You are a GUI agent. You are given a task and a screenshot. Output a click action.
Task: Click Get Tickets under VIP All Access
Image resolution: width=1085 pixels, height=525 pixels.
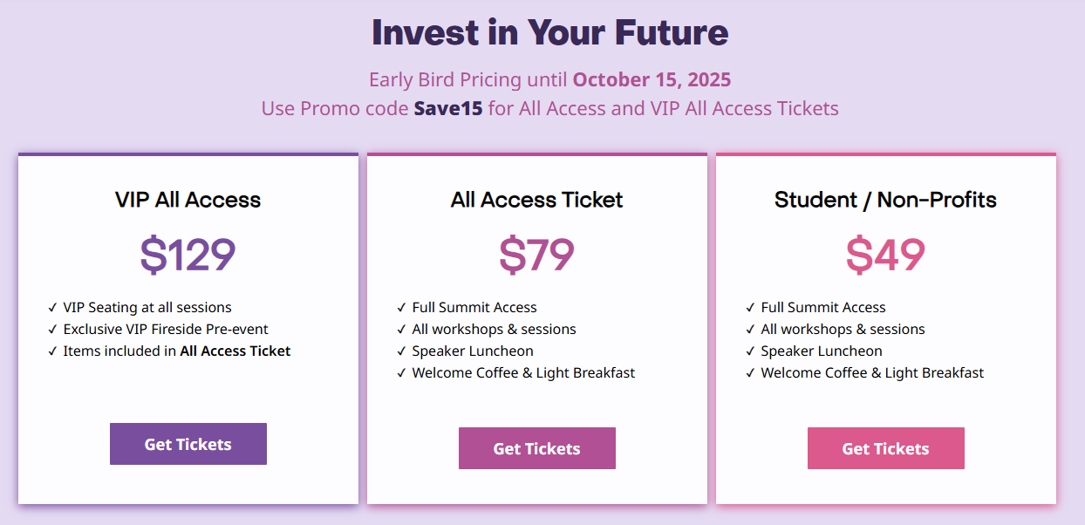pos(188,444)
